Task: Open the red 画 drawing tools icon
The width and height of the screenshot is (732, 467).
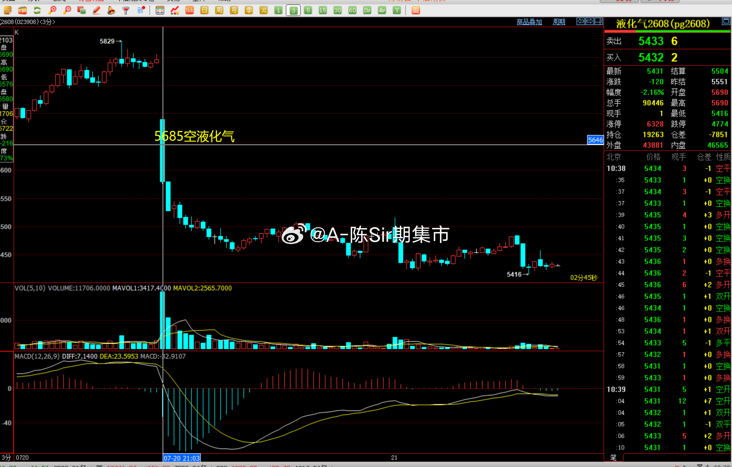Action: (x=416, y=10)
